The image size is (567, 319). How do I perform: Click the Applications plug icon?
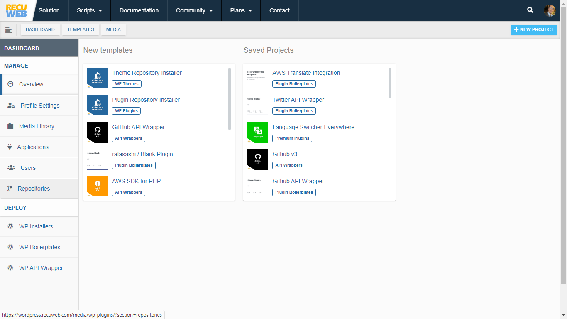[10, 147]
